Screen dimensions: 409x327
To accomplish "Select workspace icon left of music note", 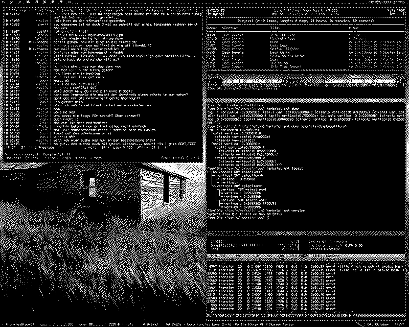I will tap(28, 2).
